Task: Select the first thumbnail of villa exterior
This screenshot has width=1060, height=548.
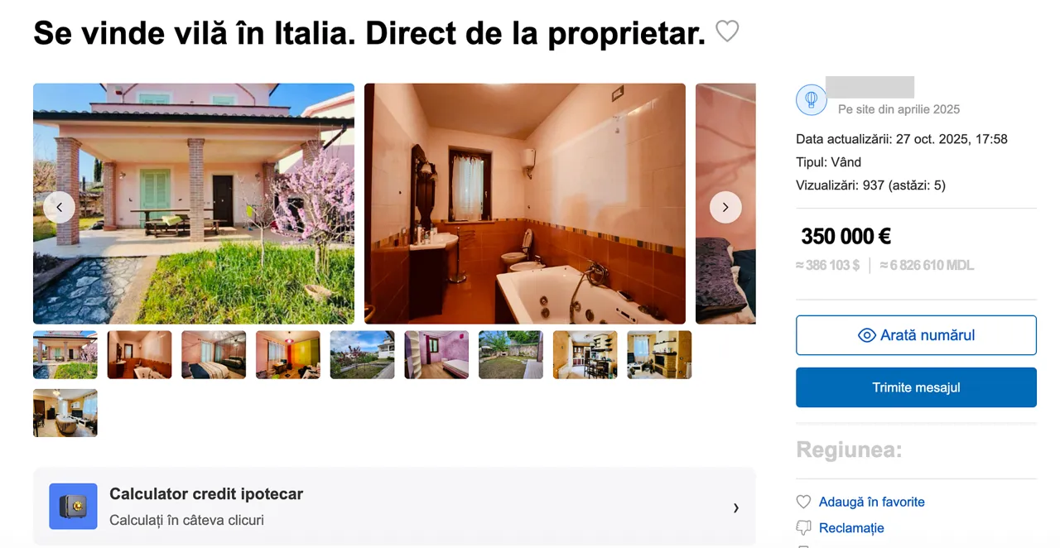Action: point(65,355)
